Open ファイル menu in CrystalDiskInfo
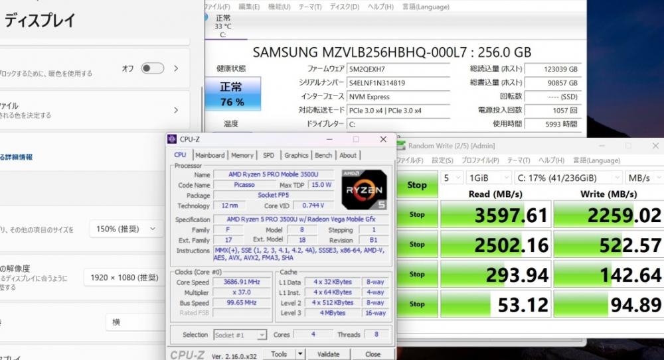 (217, 7)
